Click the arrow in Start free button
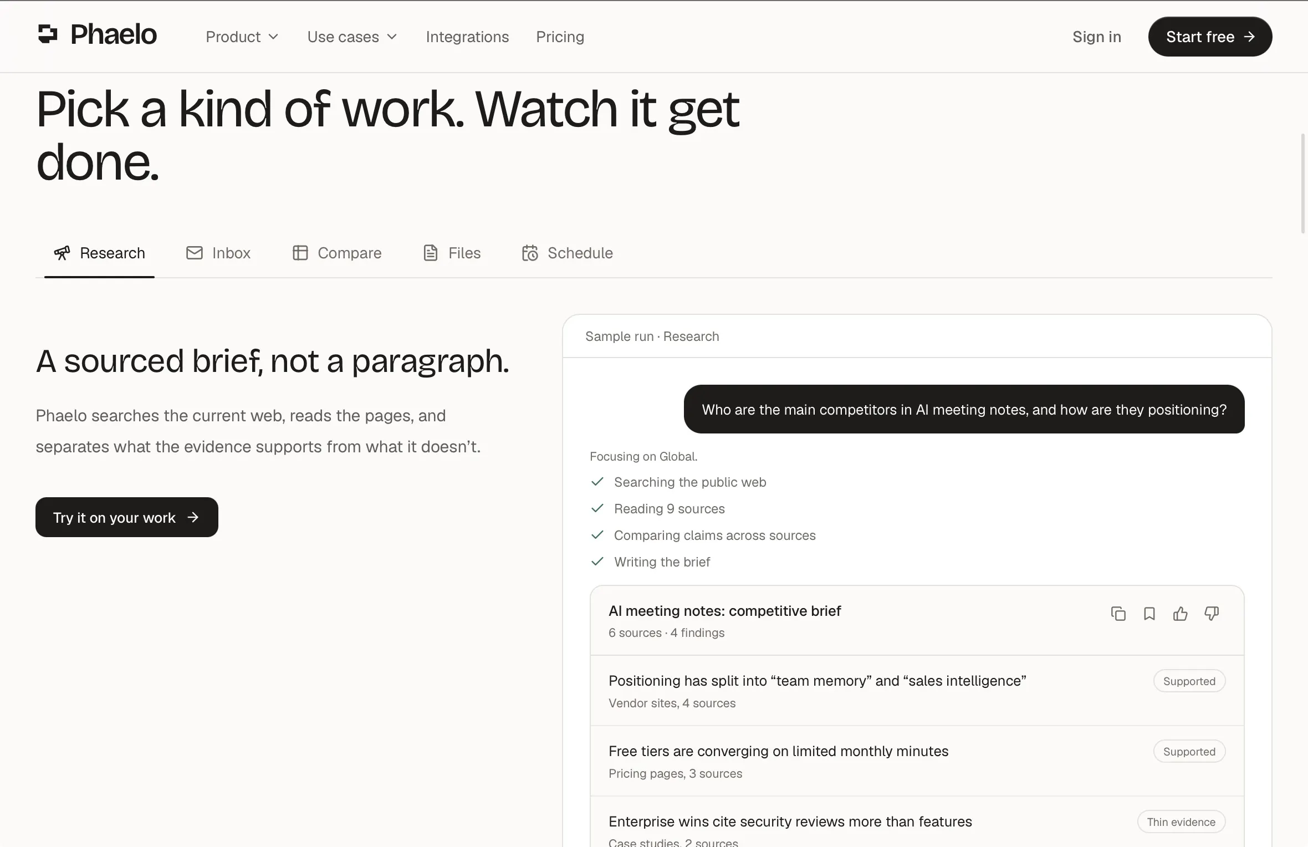Image resolution: width=1308 pixels, height=847 pixels. click(x=1249, y=37)
